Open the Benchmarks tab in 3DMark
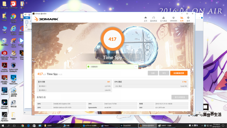The image size is (227, 128). (154, 19)
